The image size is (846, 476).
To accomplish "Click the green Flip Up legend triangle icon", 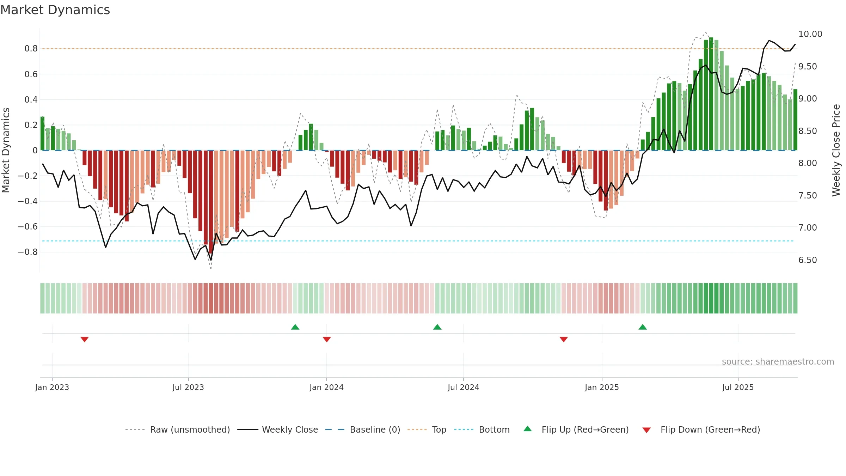I will [528, 429].
